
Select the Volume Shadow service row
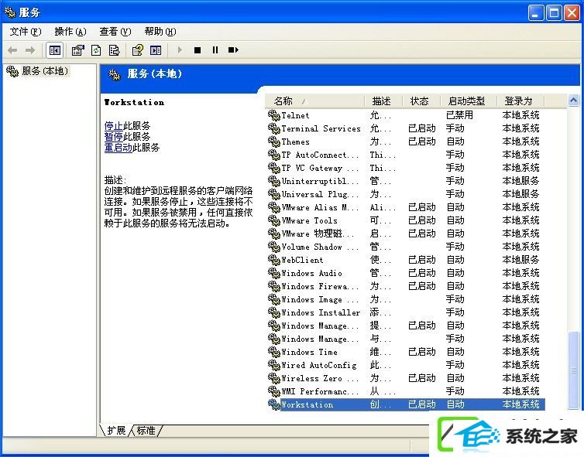[x=406, y=247]
